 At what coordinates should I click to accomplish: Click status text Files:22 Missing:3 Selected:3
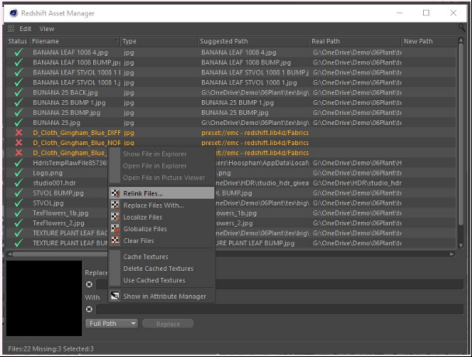click(51, 349)
